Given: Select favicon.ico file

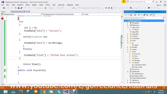Looking at the screenshot, I should click(136, 69).
